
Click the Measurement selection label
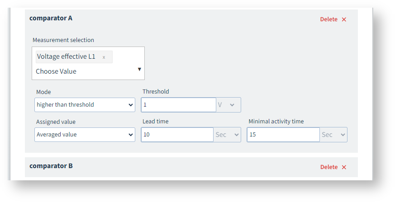(63, 40)
